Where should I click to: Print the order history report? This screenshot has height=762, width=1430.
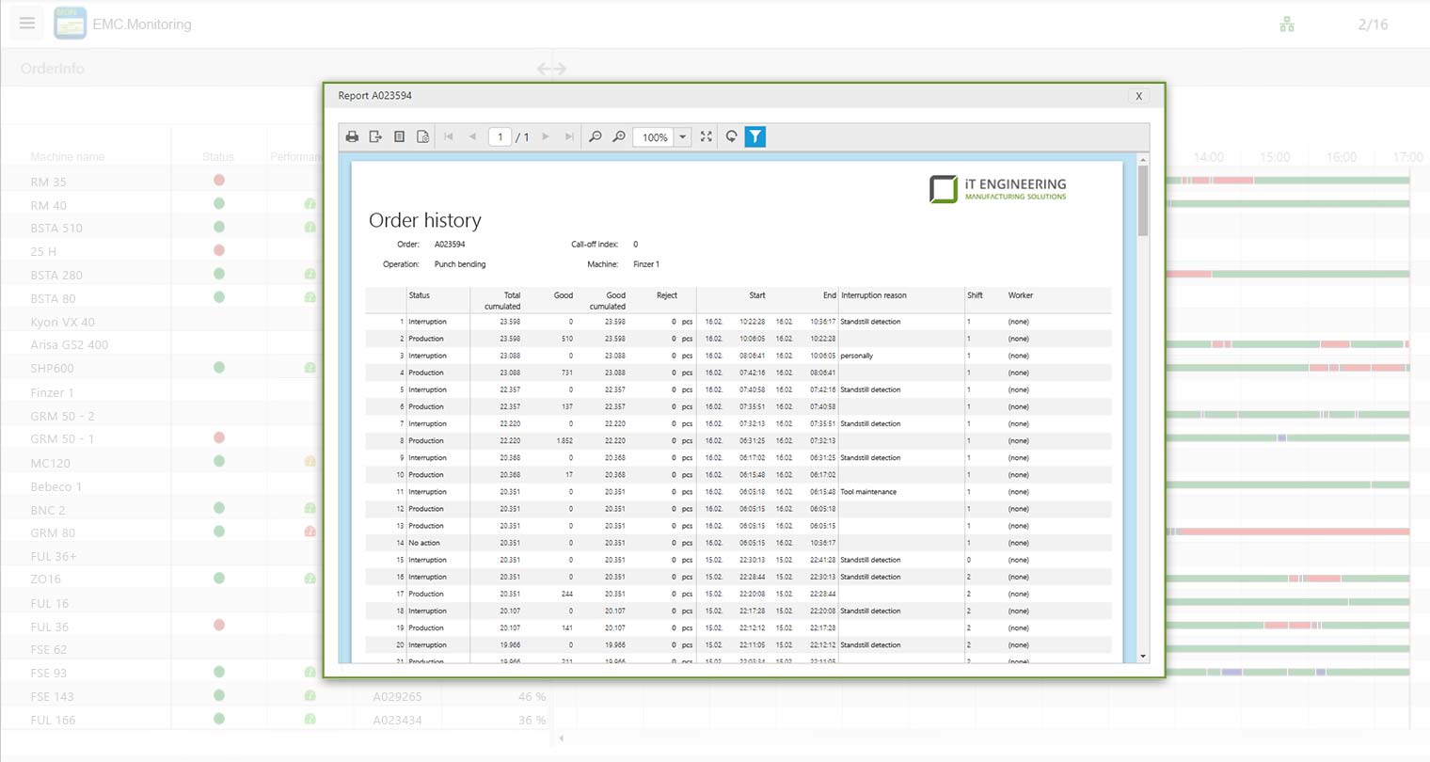pos(352,137)
